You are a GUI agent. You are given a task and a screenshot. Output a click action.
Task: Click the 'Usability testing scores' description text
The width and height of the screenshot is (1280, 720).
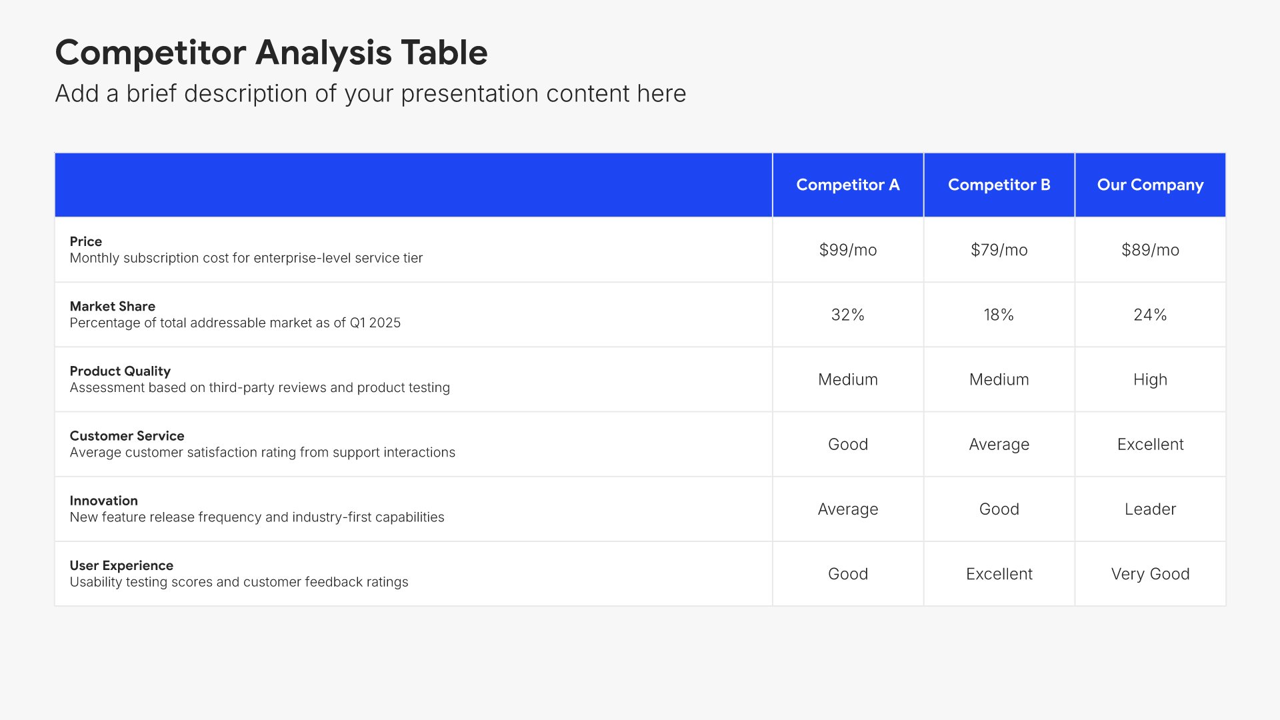(239, 582)
